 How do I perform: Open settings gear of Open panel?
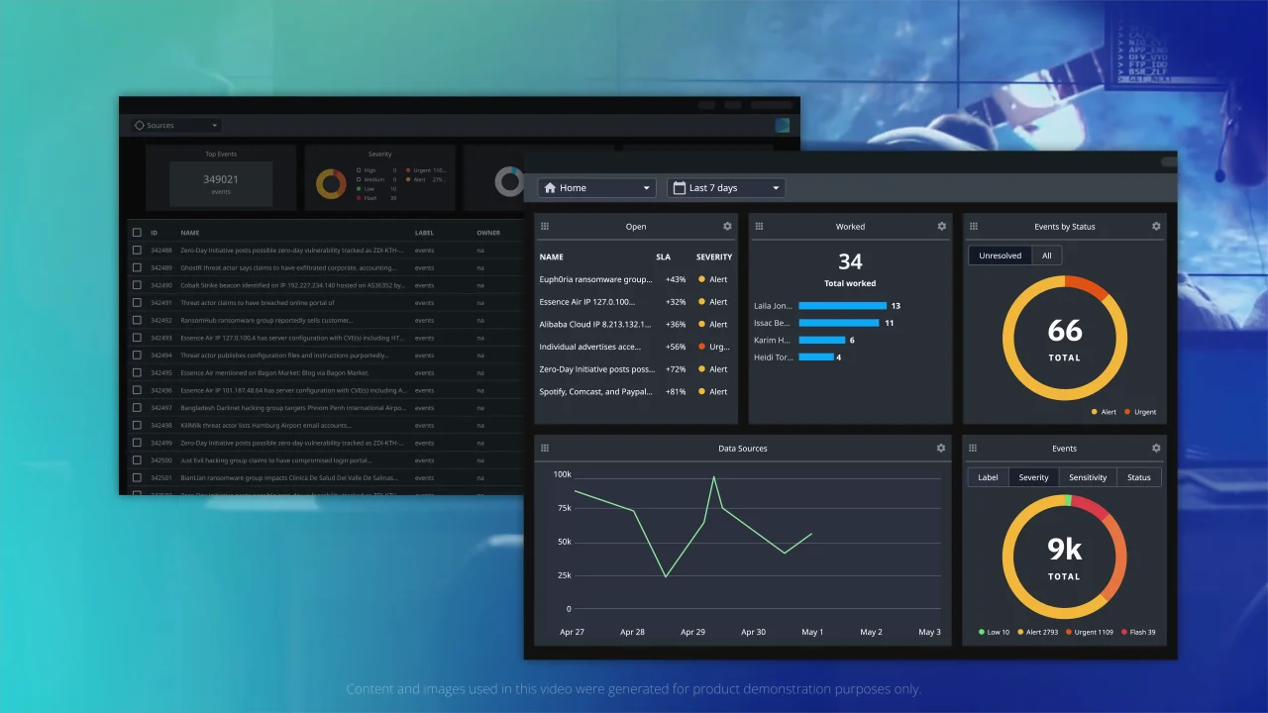(x=727, y=227)
